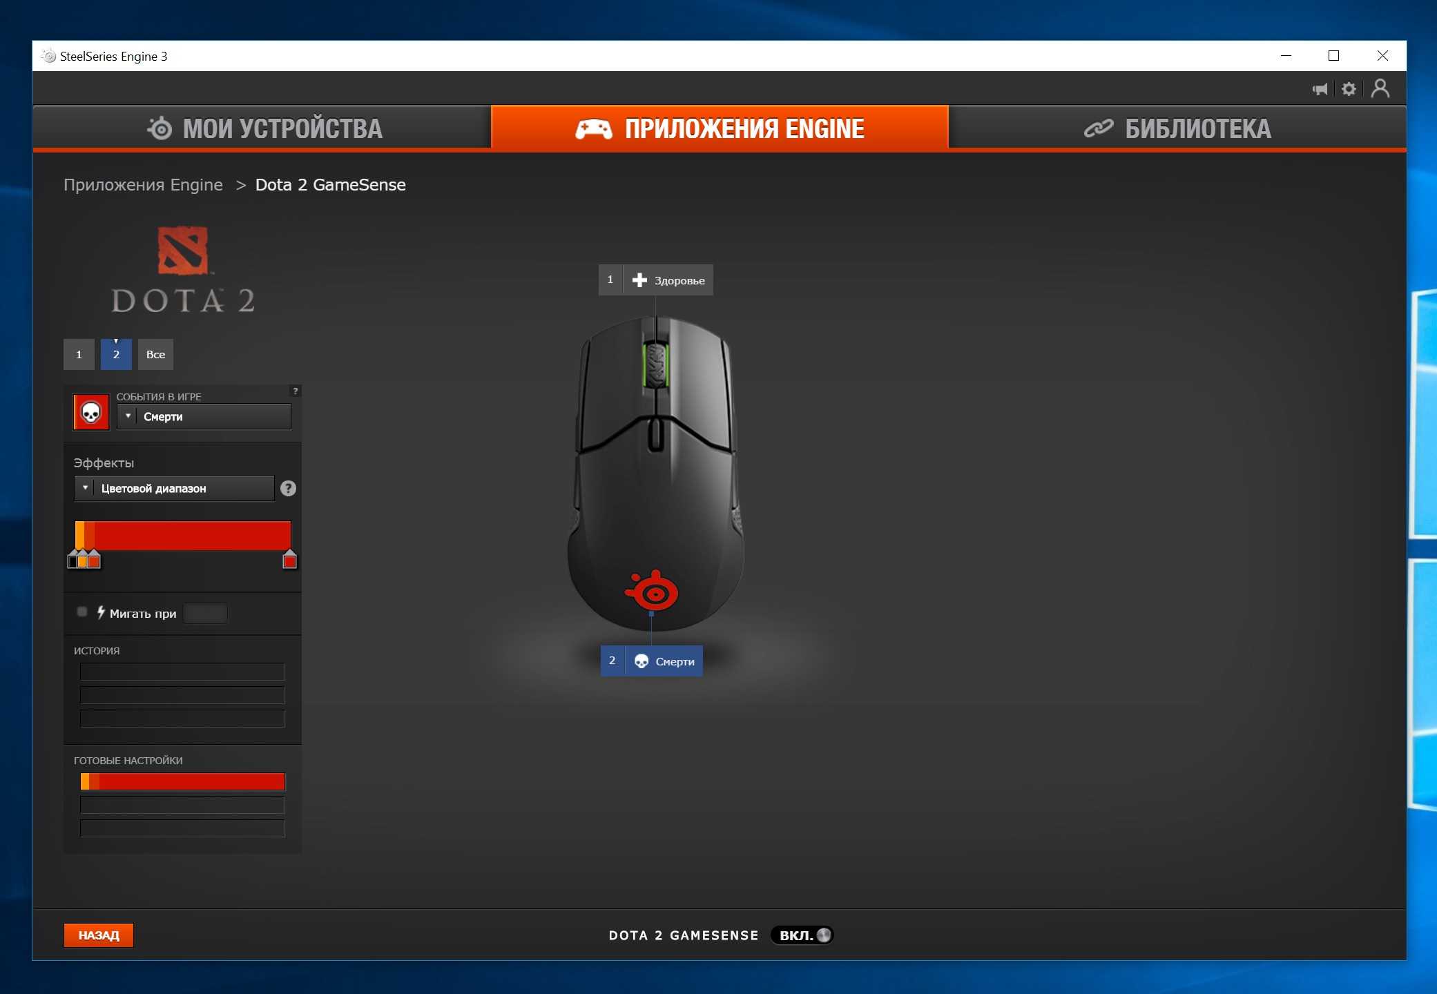Select the Все zones tab

155,354
